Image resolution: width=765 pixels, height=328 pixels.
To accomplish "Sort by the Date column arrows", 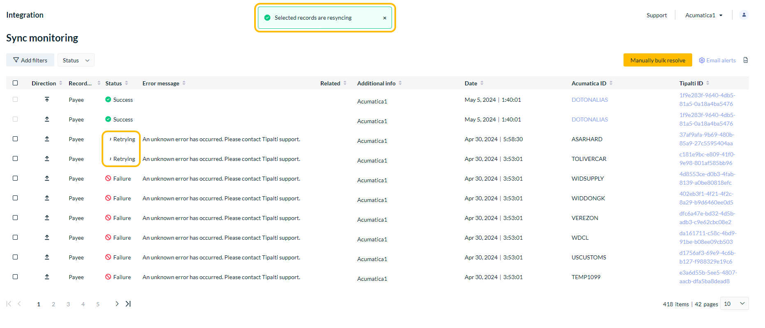I will (x=482, y=83).
